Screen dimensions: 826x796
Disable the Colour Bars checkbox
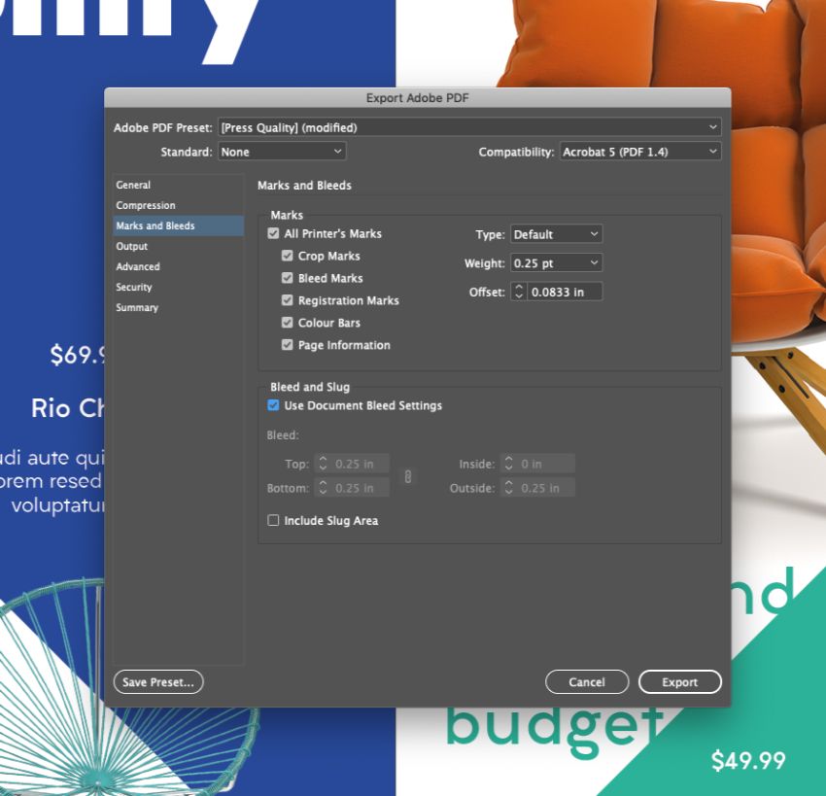(x=287, y=323)
